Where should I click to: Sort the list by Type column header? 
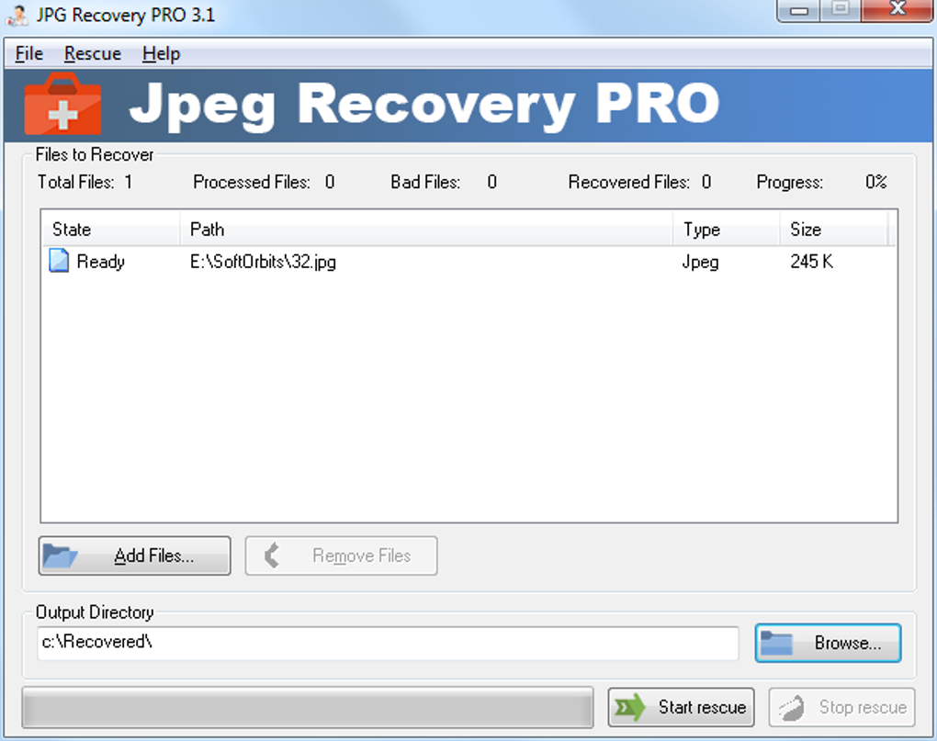(x=728, y=230)
